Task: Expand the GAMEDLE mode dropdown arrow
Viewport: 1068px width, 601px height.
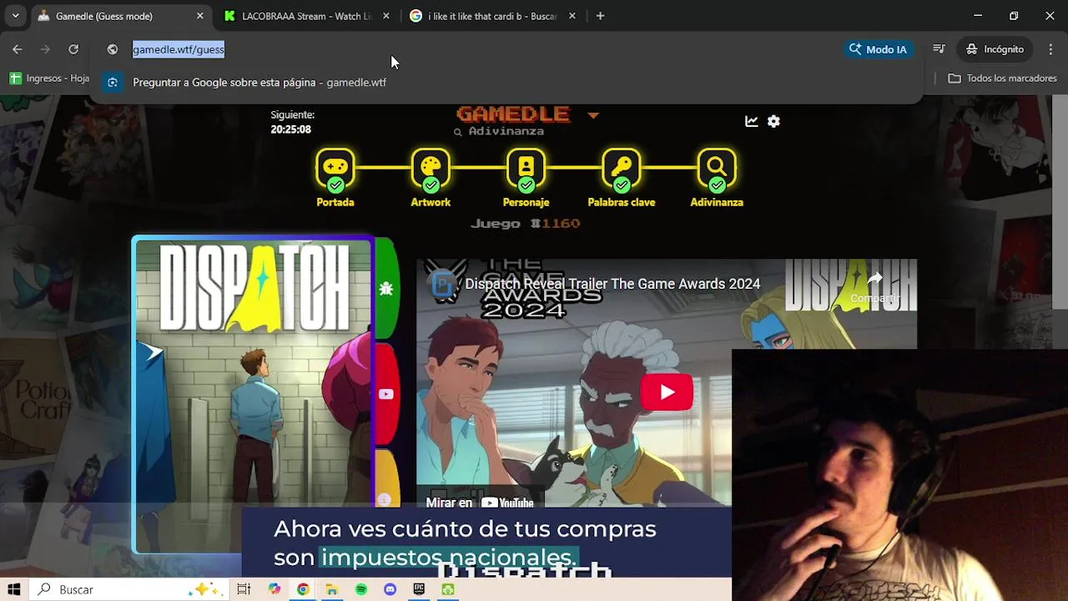Action: click(x=593, y=115)
